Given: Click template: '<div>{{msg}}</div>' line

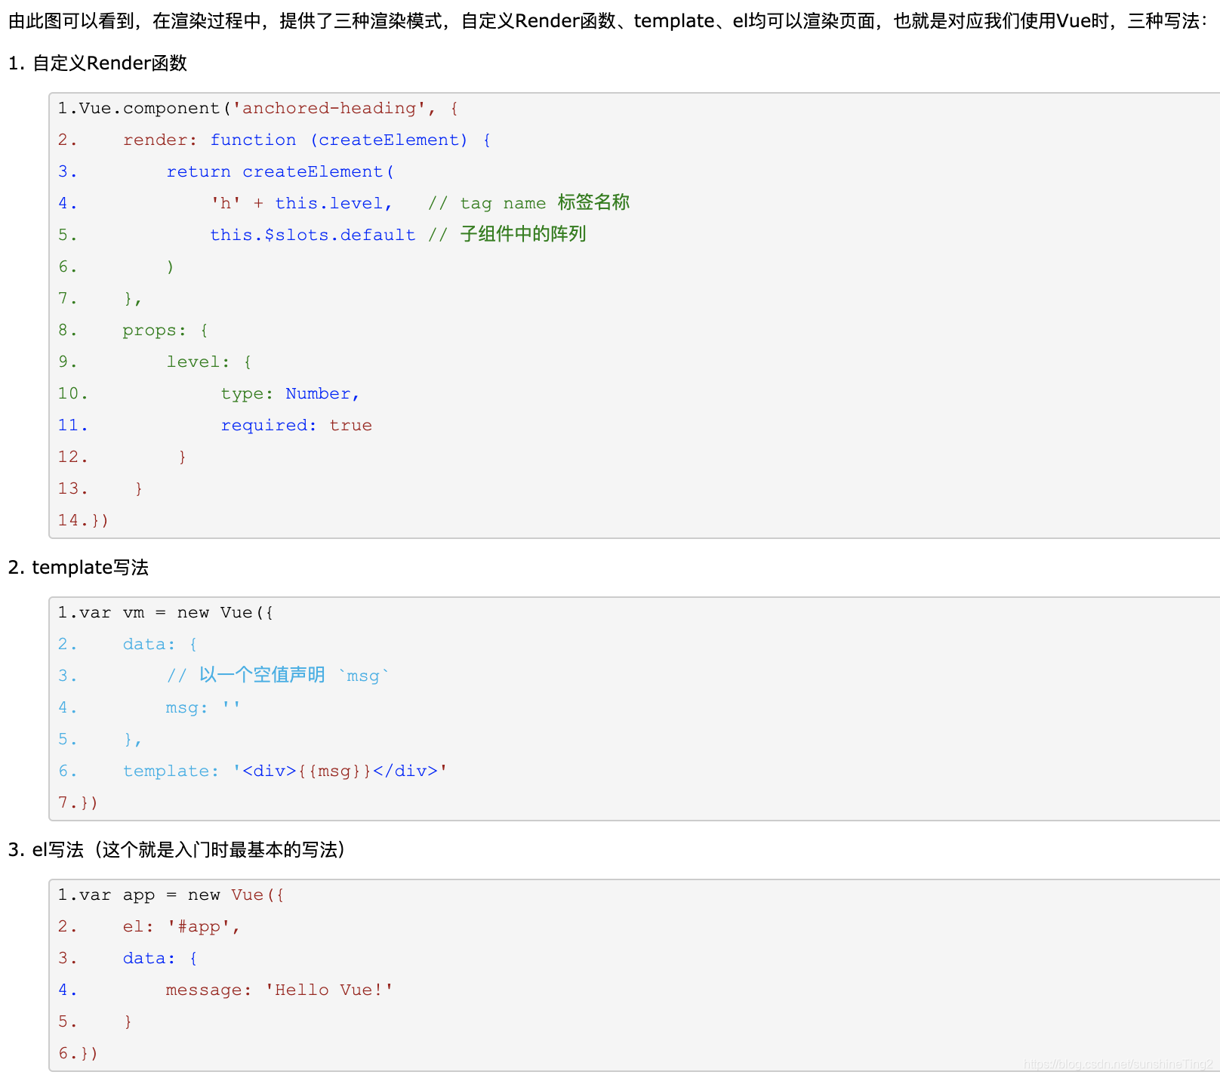Looking at the screenshot, I should tap(285, 771).
